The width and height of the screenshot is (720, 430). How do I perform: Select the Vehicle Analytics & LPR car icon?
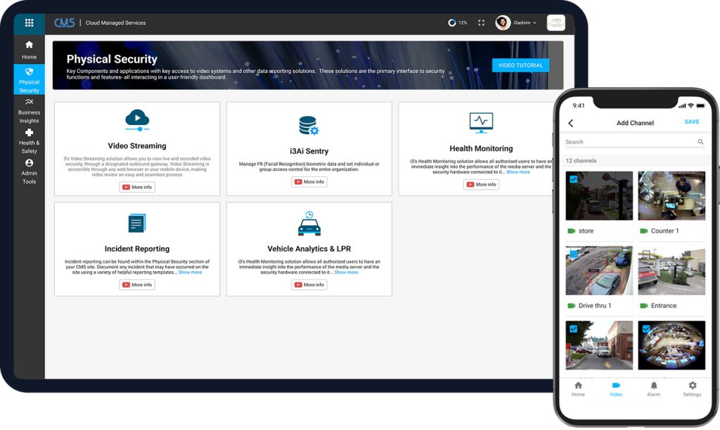click(308, 223)
